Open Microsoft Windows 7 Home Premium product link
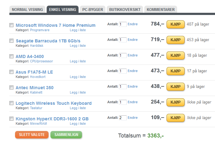The image size is (215, 145). tap(55, 25)
